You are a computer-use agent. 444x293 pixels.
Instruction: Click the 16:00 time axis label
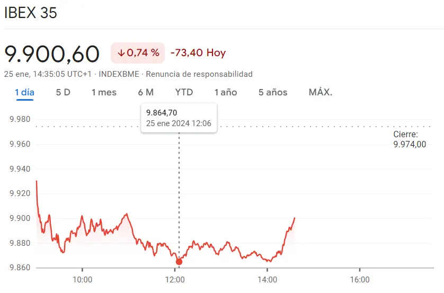[x=360, y=280]
